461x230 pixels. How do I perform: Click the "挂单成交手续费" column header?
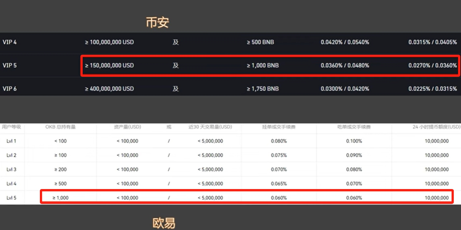(x=279, y=127)
